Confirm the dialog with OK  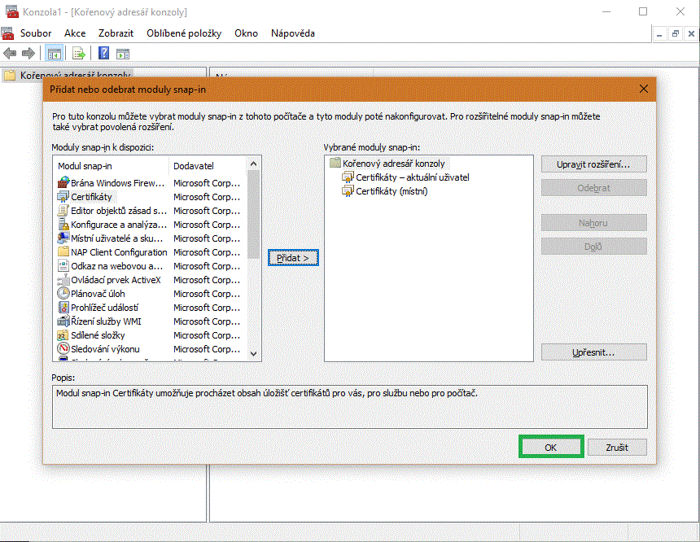click(x=551, y=448)
